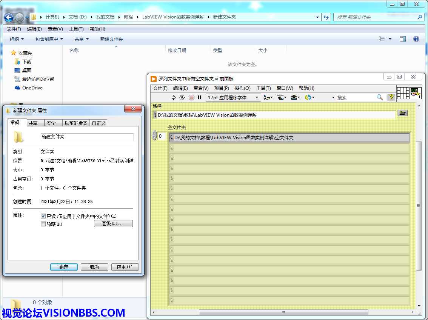428x320 pixels.
Task: Increment the array index stepper control
Action: (154, 133)
